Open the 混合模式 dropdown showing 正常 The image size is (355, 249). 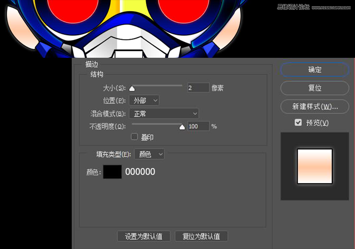pos(164,113)
